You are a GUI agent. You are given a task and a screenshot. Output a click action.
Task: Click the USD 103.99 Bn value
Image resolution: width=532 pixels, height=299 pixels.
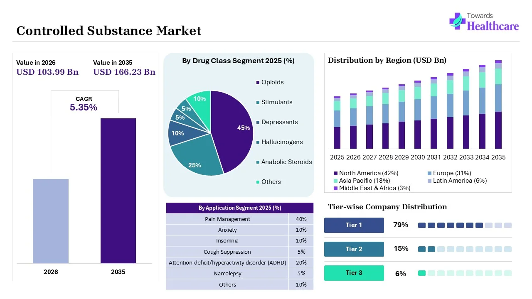47,72
